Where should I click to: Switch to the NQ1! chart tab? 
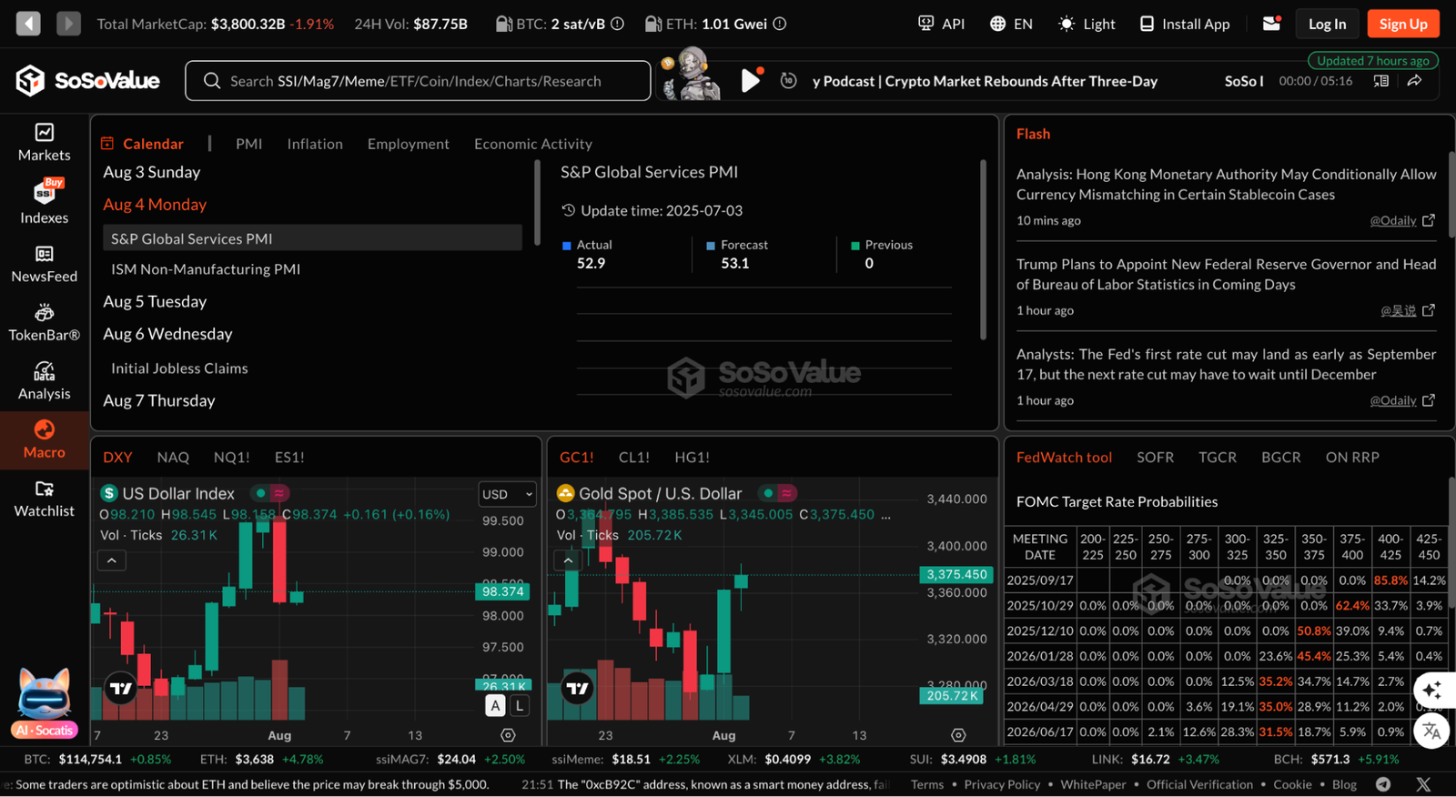[x=231, y=457]
